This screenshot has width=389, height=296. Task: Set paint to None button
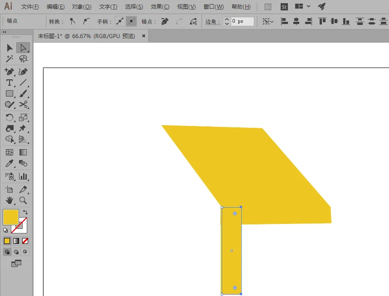[x=25, y=241]
